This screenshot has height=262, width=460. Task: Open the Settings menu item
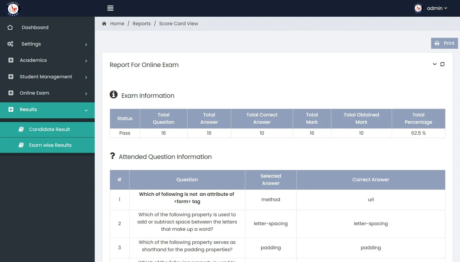(x=31, y=44)
